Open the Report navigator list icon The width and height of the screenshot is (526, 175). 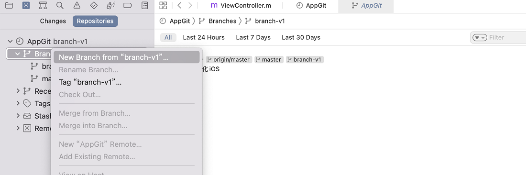pyautogui.click(x=144, y=5)
